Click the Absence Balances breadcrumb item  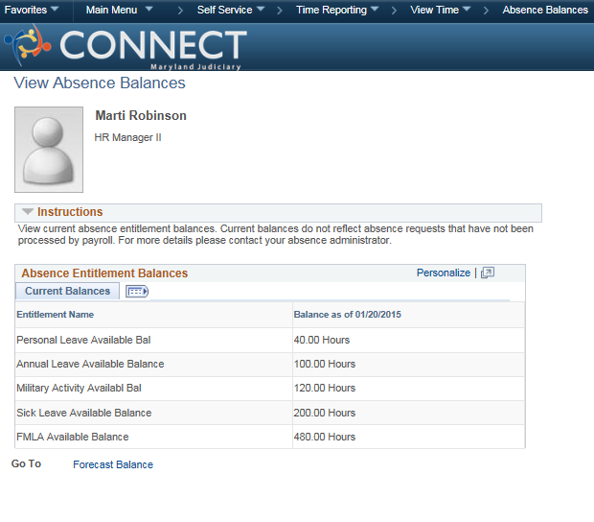pos(545,10)
